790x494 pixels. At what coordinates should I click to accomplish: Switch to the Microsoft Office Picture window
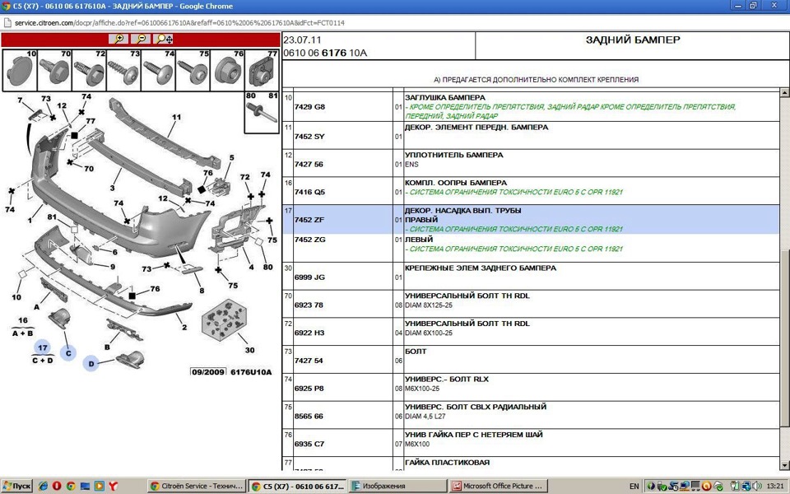coord(498,486)
